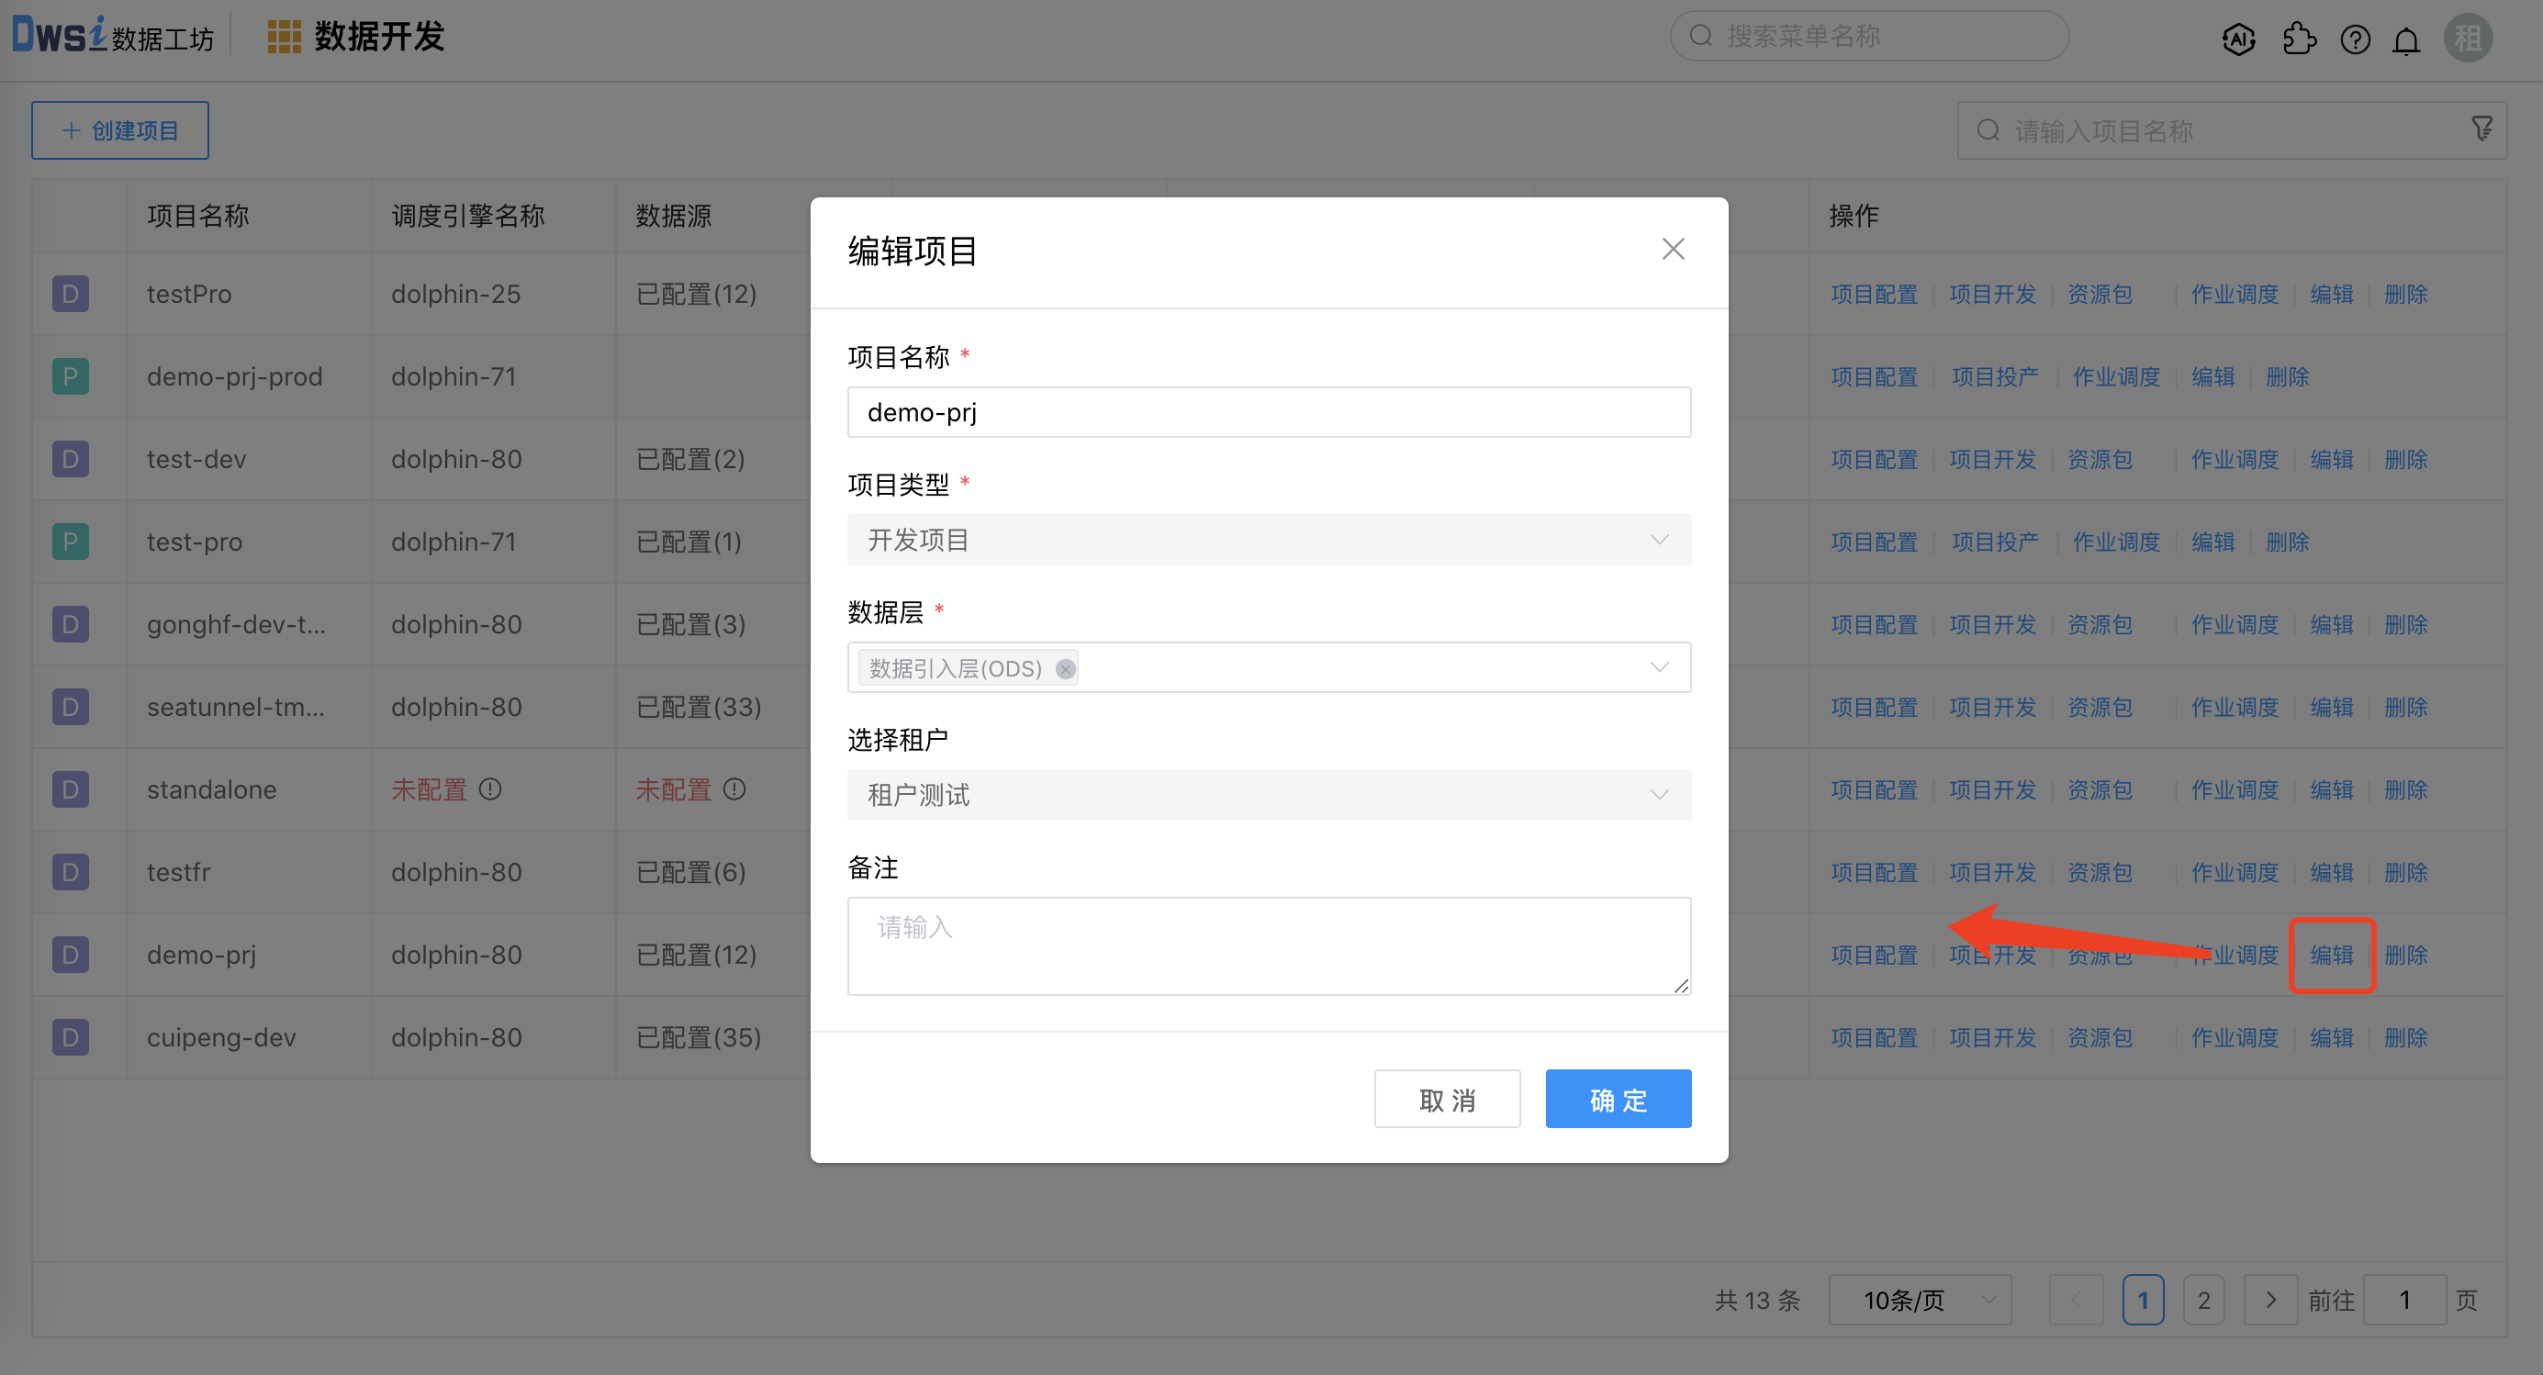Open the notification bell icon

tap(2406, 40)
